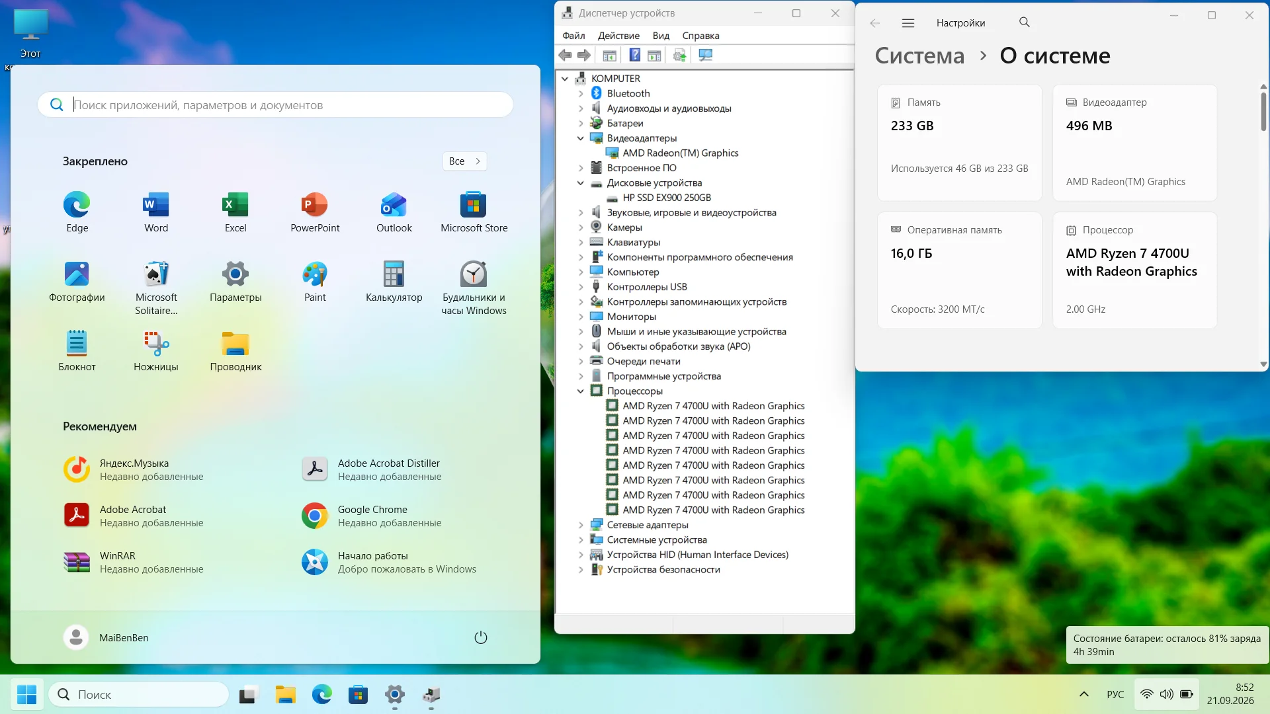Expand the Сетевые адаптеры node
Screen dimensions: 1270x714
pos(581,525)
